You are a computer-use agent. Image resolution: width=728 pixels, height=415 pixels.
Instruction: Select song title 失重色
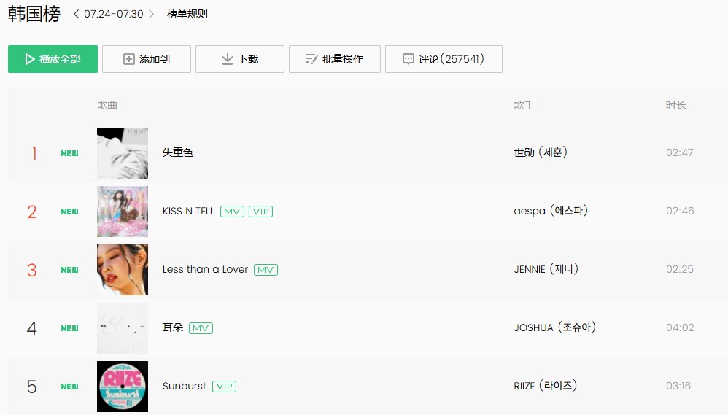(x=178, y=152)
